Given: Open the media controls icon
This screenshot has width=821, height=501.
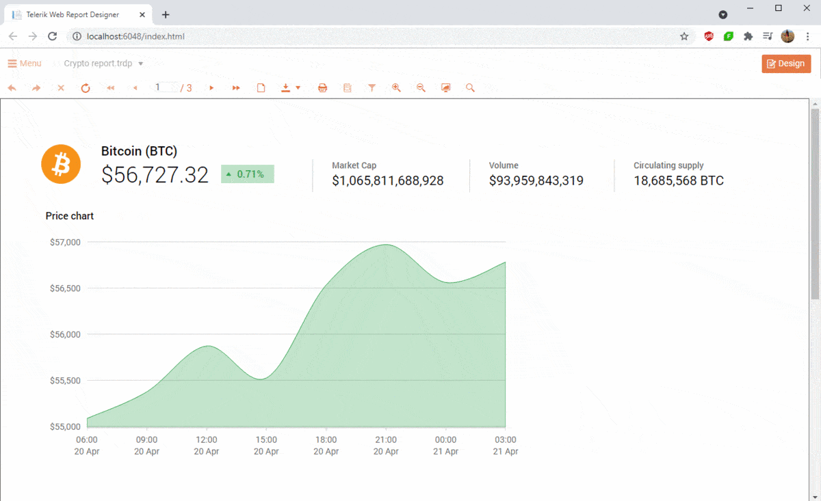Looking at the screenshot, I should (x=768, y=36).
